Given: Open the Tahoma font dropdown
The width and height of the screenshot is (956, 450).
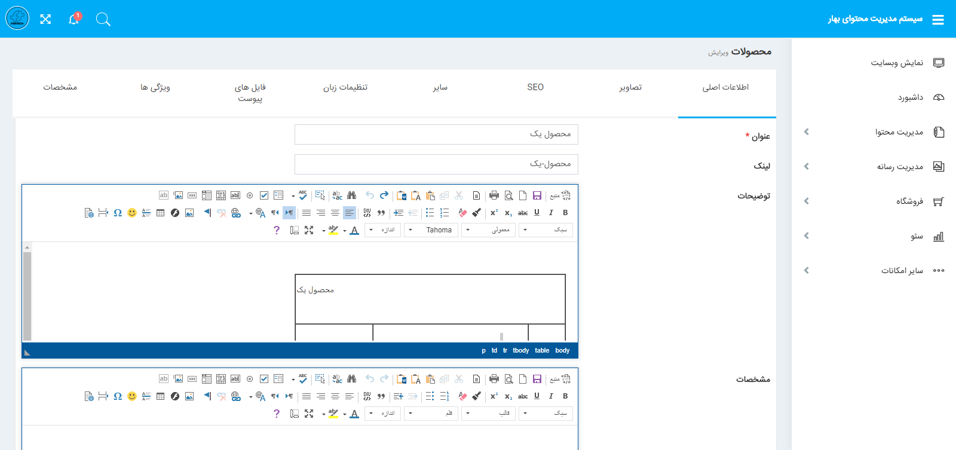Looking at the screenshot, I should click(432, 230).
